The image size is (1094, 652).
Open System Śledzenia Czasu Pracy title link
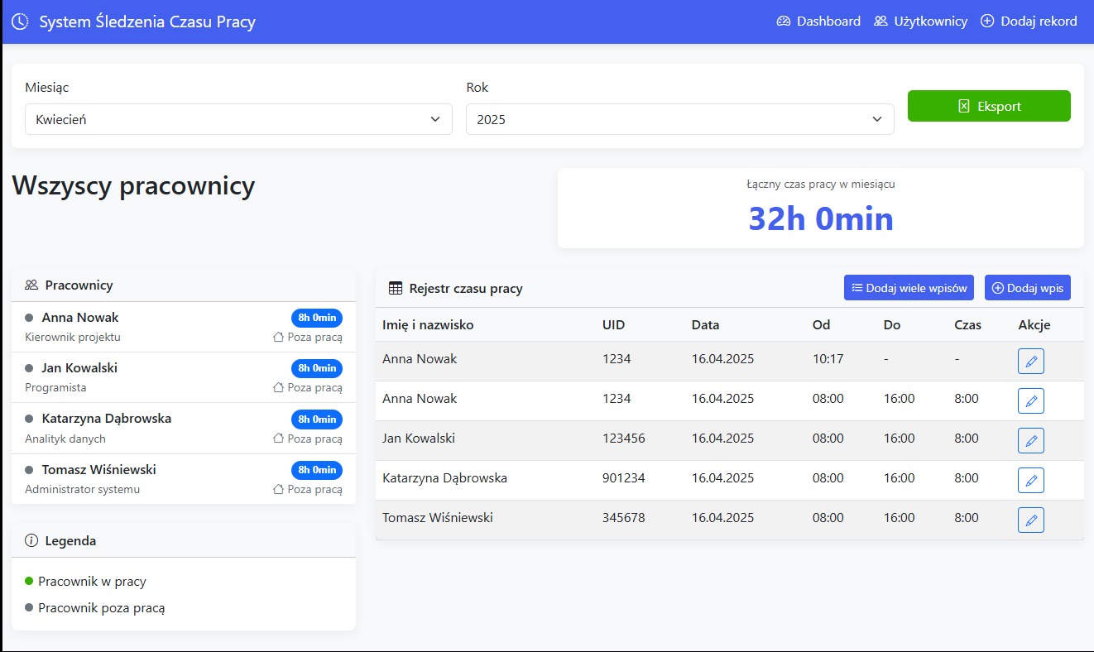[x=147, y=22]
